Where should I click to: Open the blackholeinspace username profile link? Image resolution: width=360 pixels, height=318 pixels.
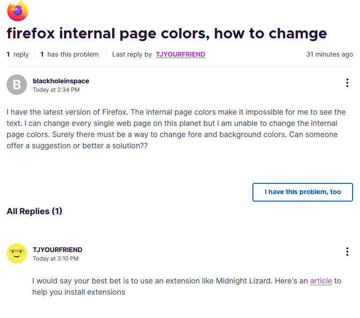point(61,81)
